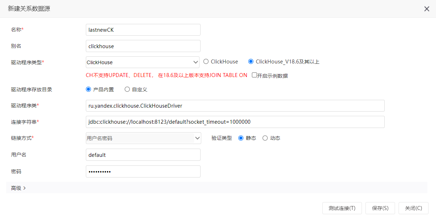Click the 新建关系数据源 dialog title
This screenshot has width=436, height=221.
click(29, 9)
